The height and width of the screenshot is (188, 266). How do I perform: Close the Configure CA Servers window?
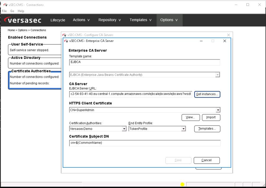(x=228, y=35)
